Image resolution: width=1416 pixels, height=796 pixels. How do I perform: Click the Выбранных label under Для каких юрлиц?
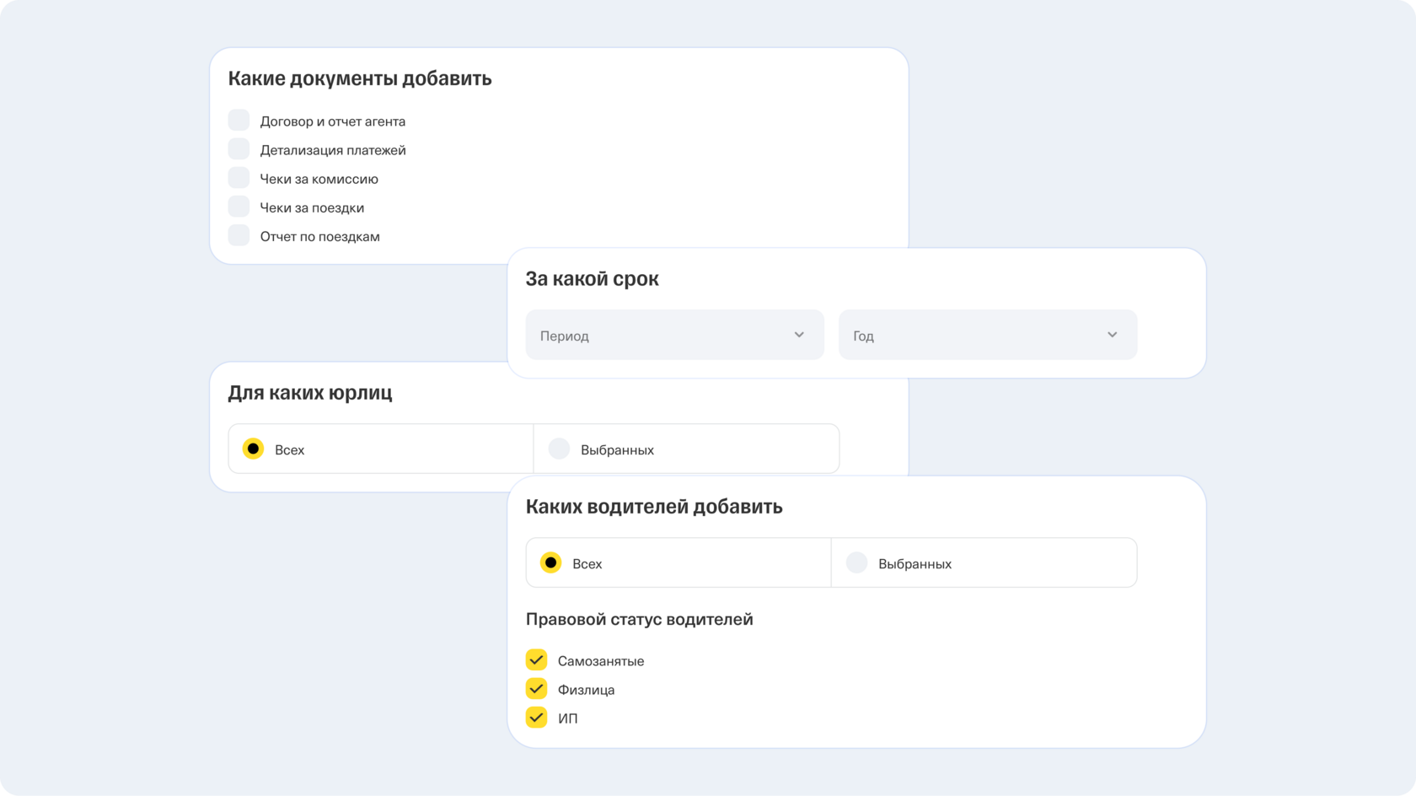point(617,450)
